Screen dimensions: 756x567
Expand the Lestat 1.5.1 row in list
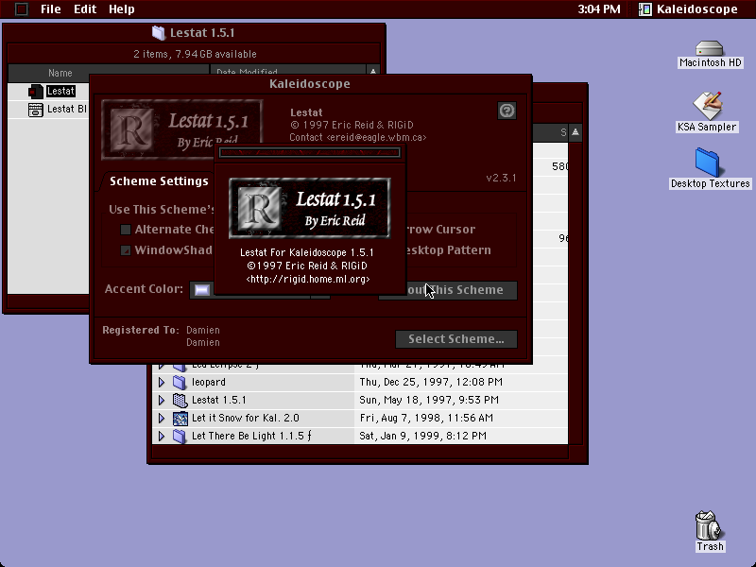[x=162, y=400]
